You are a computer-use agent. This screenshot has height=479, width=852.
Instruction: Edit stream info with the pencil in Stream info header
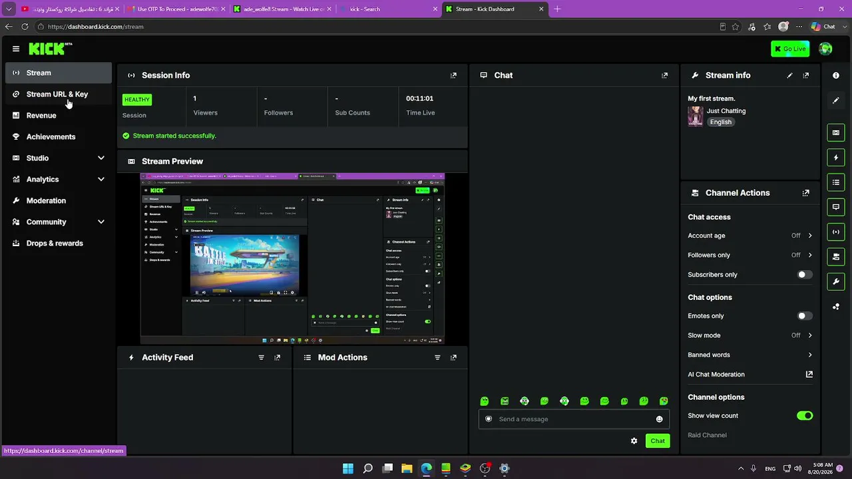tap(789, 75)
